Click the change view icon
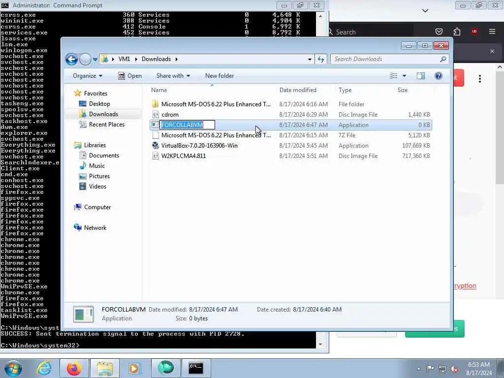Screen dimensions: 504x378 pos(393,76)
